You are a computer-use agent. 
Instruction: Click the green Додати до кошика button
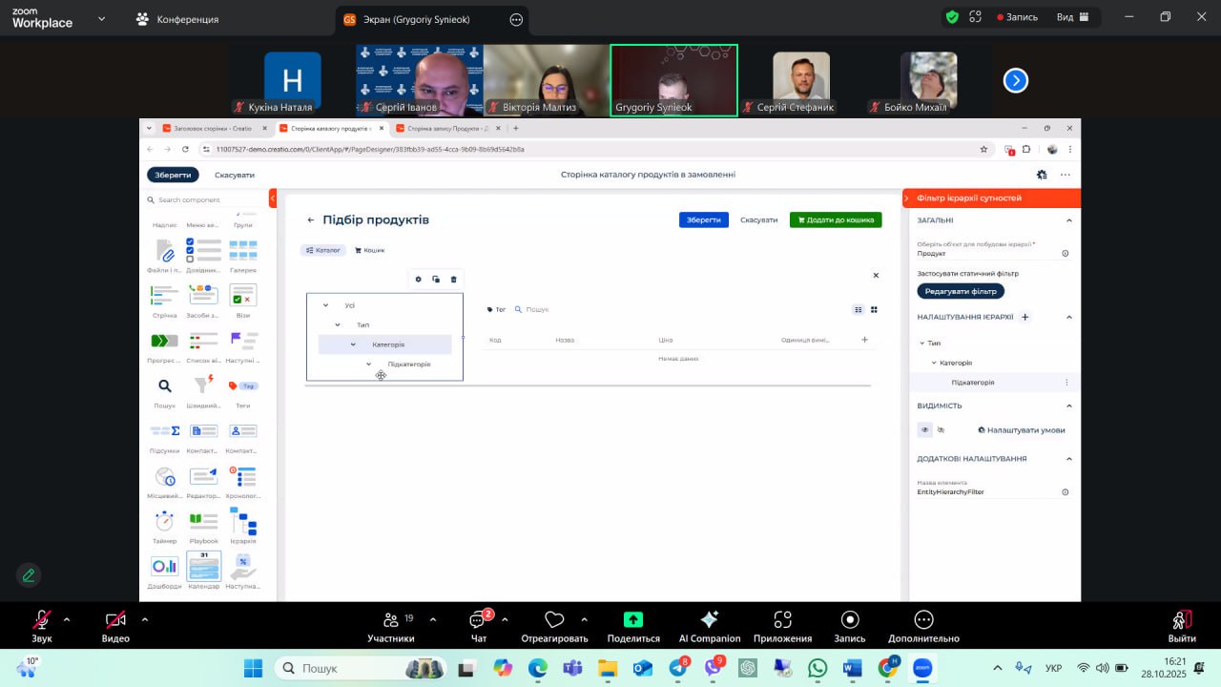(x=836, y=220)
